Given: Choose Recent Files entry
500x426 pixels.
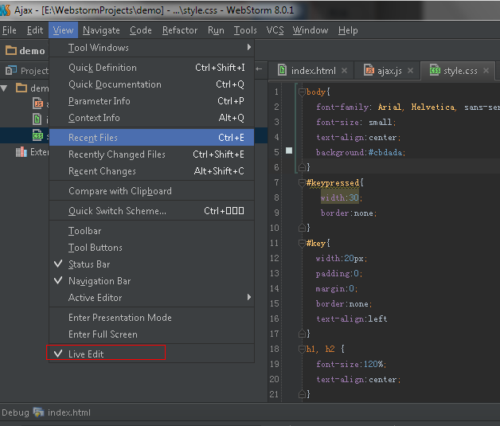Looking at the screenshot, I should (152, 138).
